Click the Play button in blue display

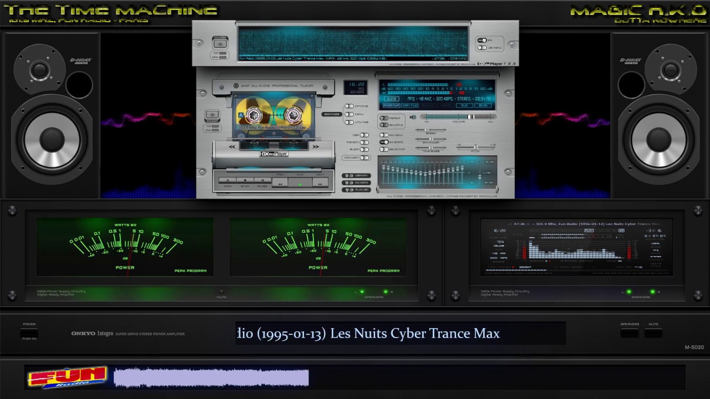tap(464, 105)
